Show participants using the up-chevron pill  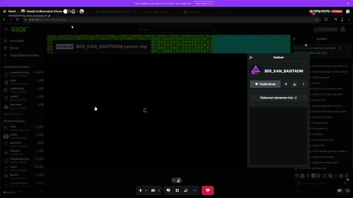click(176, 180)
